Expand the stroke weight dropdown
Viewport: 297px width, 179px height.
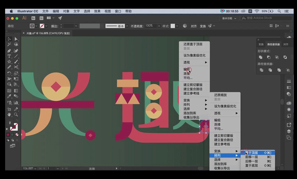tap(76, 26)
